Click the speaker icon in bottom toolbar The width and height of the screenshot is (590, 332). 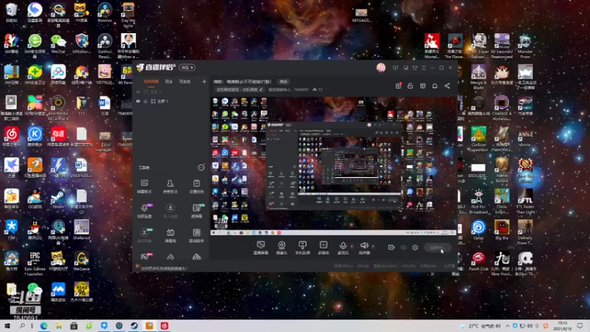[364, 246]
